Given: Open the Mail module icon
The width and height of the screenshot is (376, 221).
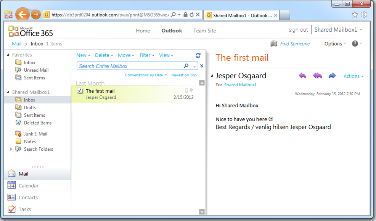Looking at the screenshot, I should 11,174.
